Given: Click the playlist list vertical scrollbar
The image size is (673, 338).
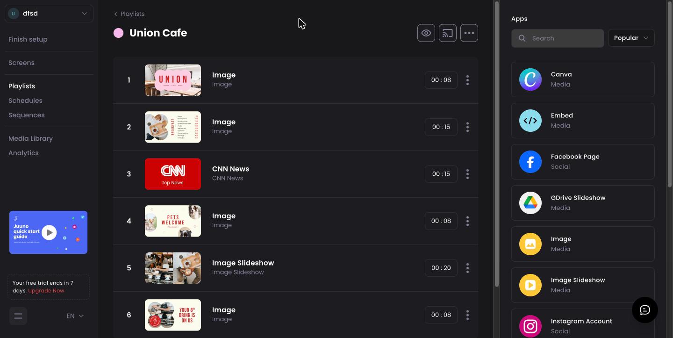Looking at the screenshot, I should point(497,144).
